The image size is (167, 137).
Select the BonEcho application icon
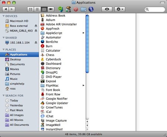(42, 42)
